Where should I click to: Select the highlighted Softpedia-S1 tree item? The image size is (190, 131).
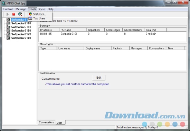[19, 20]
